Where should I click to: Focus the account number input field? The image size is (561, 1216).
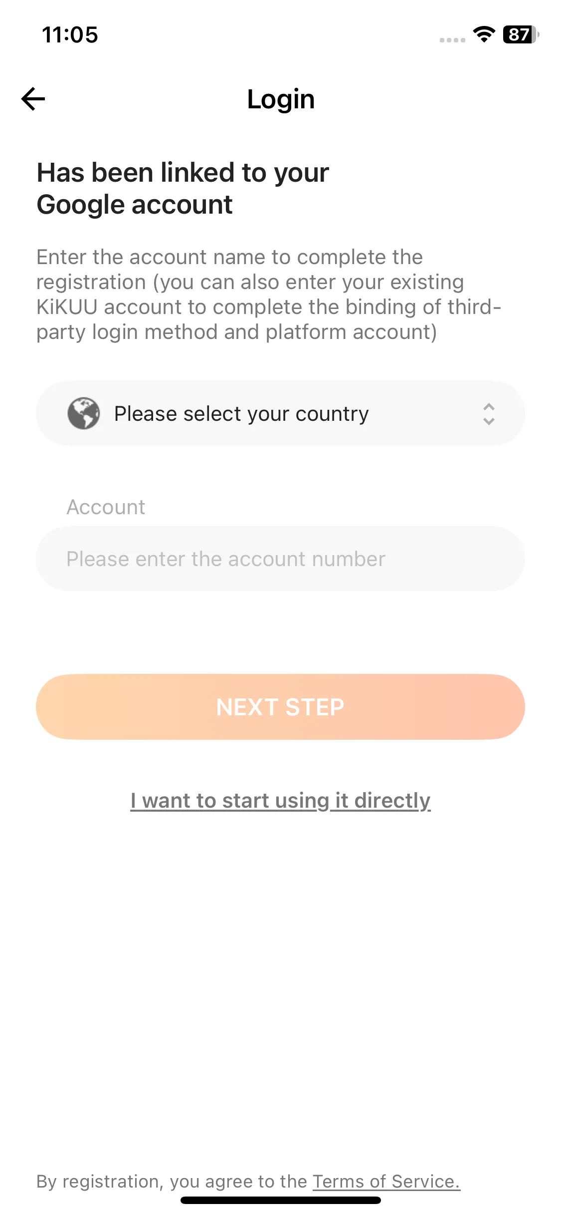click(280, 559)
